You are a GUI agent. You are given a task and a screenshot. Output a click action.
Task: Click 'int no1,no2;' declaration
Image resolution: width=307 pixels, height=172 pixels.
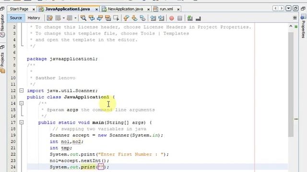67,141
